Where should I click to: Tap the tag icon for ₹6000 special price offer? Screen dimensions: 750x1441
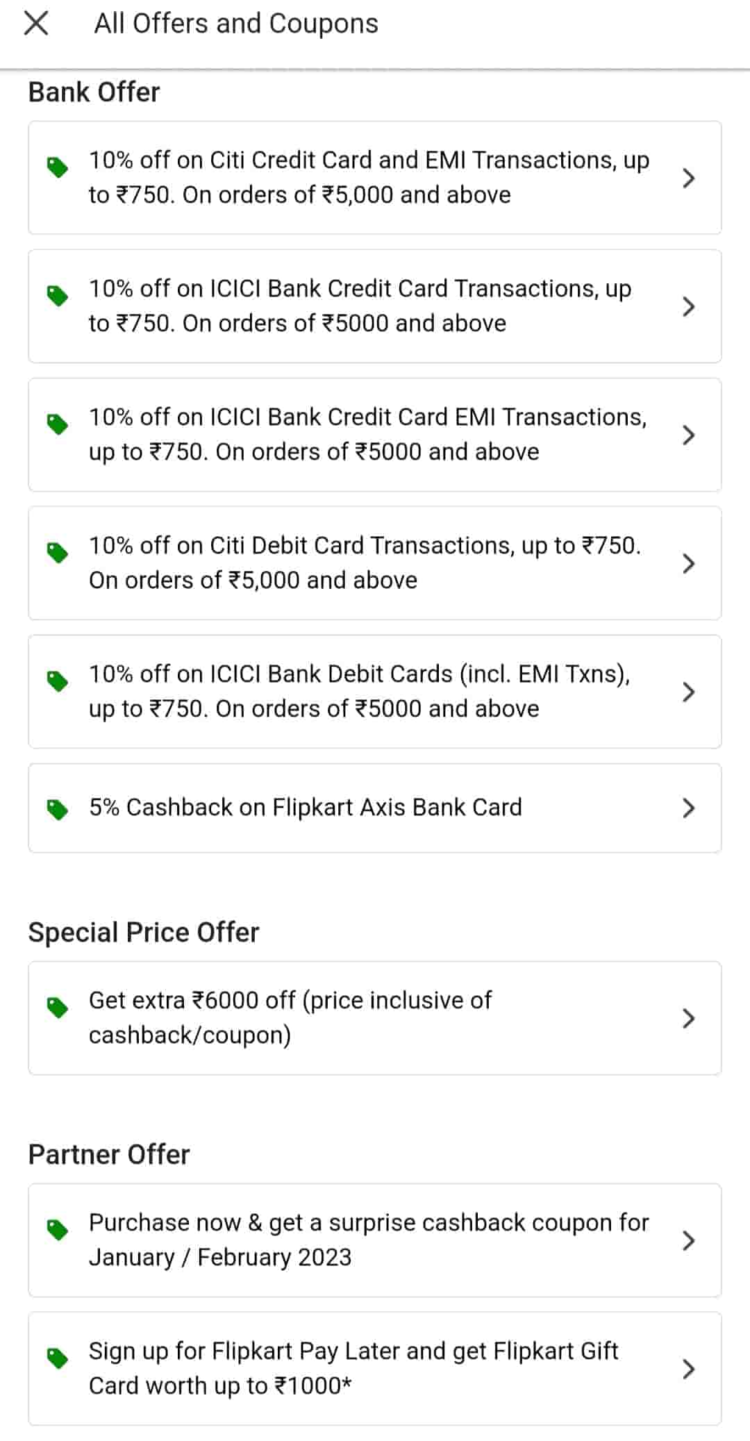(x=58, y=1007)
